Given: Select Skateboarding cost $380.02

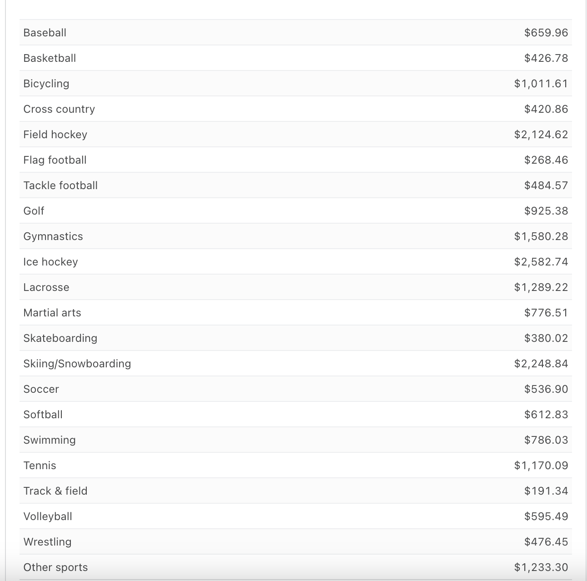Looking at the screenshot, I should point(546,338).
